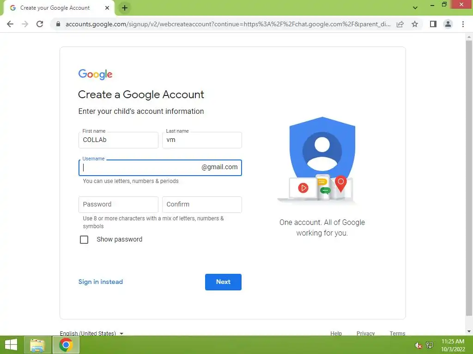Click the Next button
Screen dimensions: 473x354
(x=223, y=282)
